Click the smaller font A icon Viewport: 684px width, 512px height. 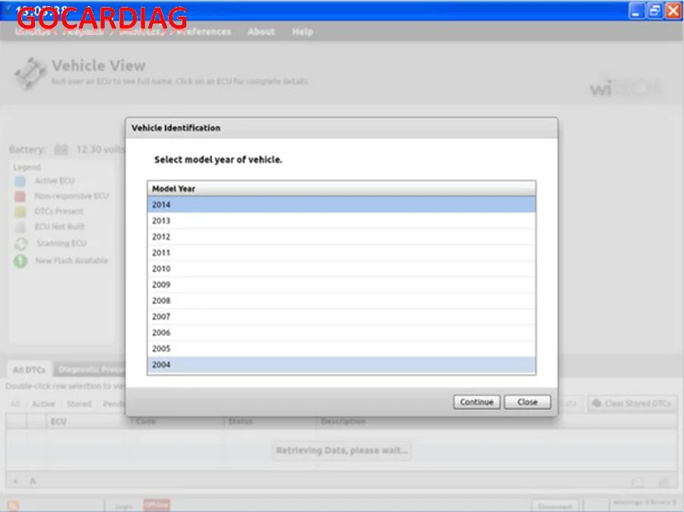[x=16, y=482]
